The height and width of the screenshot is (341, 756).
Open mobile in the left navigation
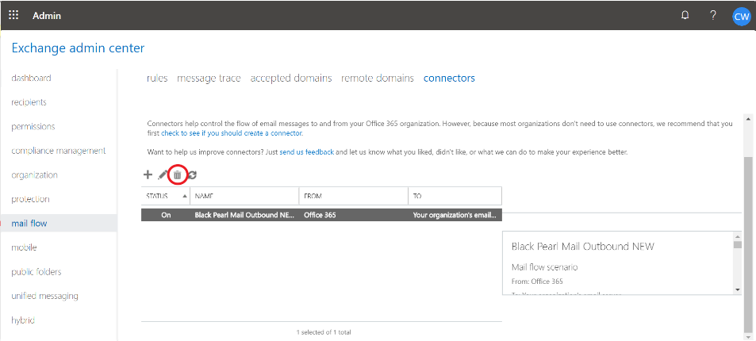pyautogui.click(x=24, y=247)
